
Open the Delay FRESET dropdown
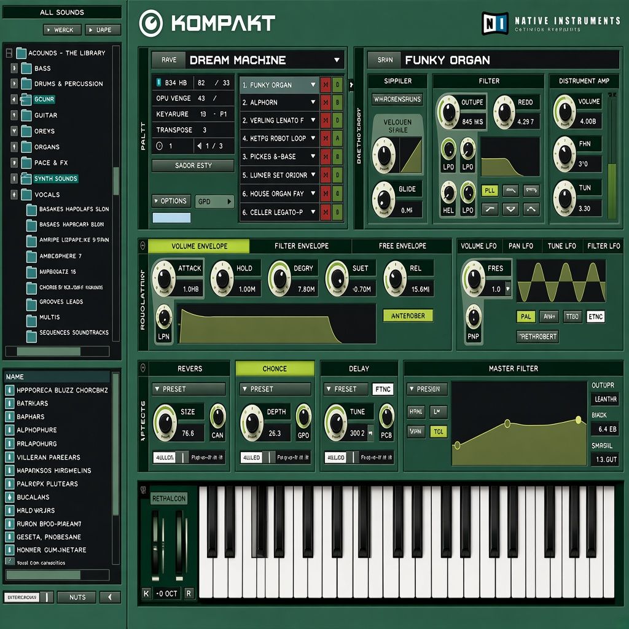[346, 389]
